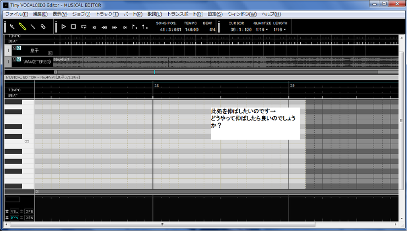
Task: Open the トラック(T) menu
Action: pyautogui.click(x=107, y=14)
